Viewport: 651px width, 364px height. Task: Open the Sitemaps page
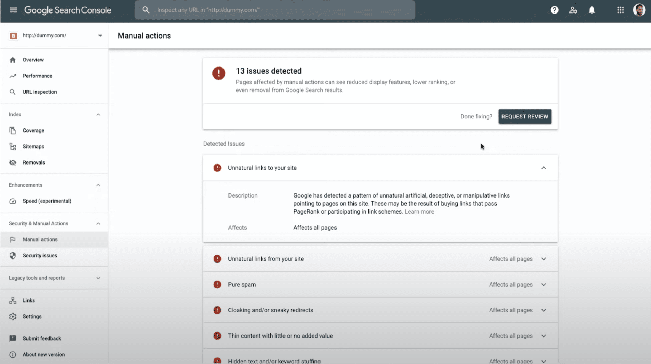click(54, 146)
